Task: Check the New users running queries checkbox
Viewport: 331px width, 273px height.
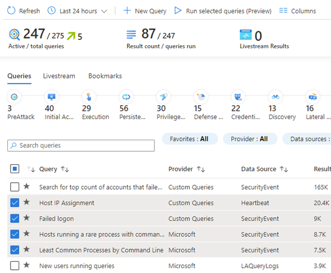Action: click(14, 266)
